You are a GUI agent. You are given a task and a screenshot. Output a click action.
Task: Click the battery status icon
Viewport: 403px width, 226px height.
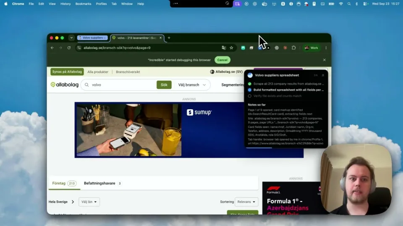pyautogui.click(x=332, y=4)
